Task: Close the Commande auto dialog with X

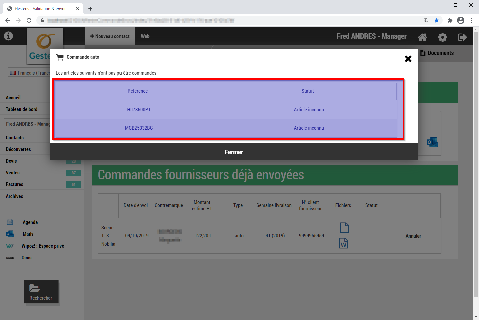Action: pos(408,59)
